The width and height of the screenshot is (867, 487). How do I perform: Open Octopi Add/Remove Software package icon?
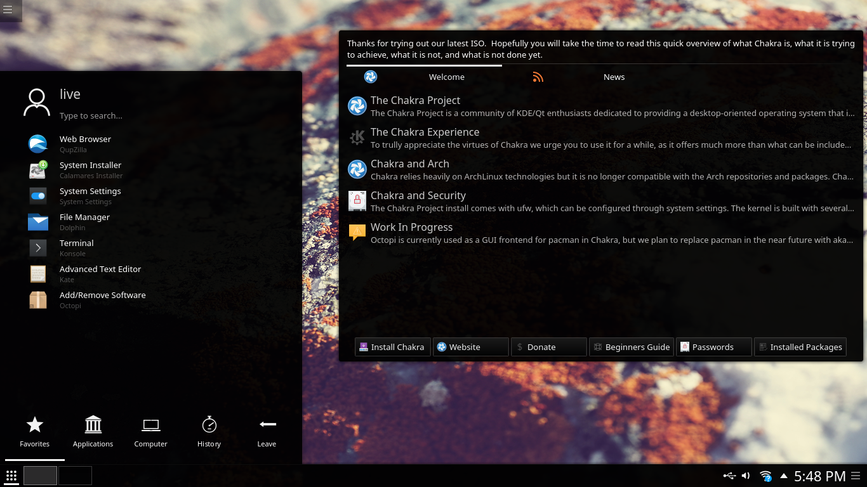point(38,300)
